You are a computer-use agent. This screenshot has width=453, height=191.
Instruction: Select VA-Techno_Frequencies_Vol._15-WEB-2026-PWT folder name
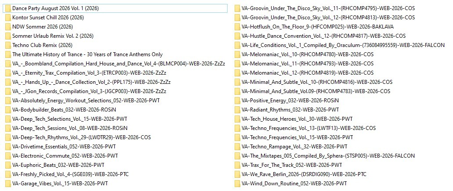297,137
